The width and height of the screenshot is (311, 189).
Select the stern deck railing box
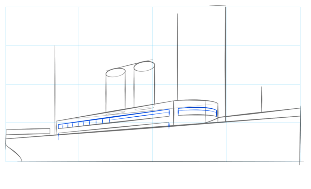point(28,132)
